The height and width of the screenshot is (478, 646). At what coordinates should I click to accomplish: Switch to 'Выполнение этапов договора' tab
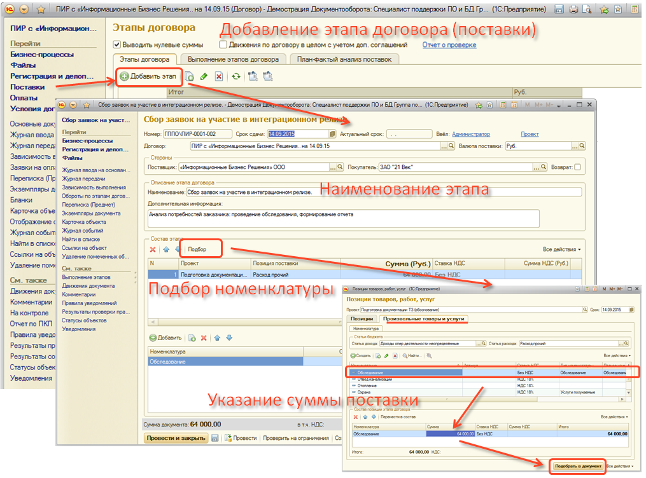[x=233, y=59]
